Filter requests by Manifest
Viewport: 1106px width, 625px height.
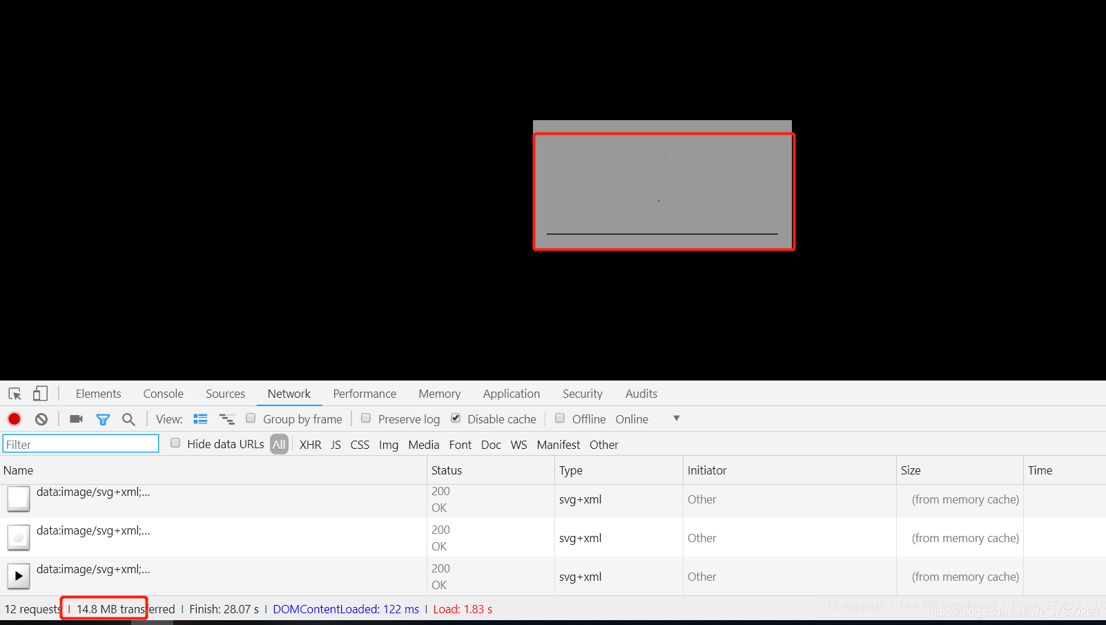(559, 445)
